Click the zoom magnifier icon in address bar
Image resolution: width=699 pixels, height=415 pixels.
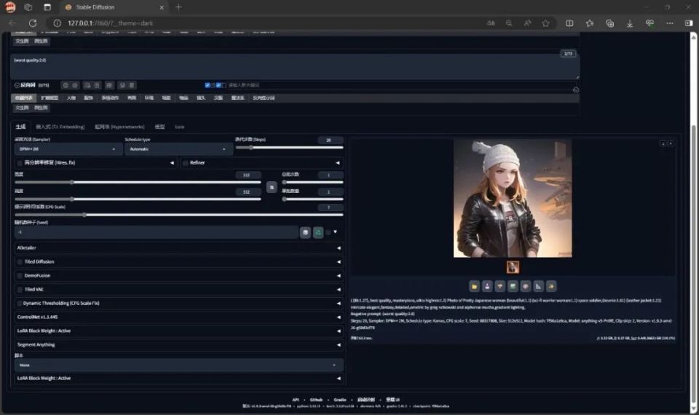pos(509,23)
